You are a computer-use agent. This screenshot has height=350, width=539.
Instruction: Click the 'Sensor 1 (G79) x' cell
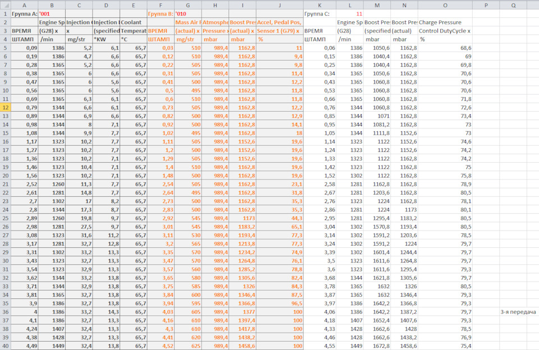click(x=280, y=31)
